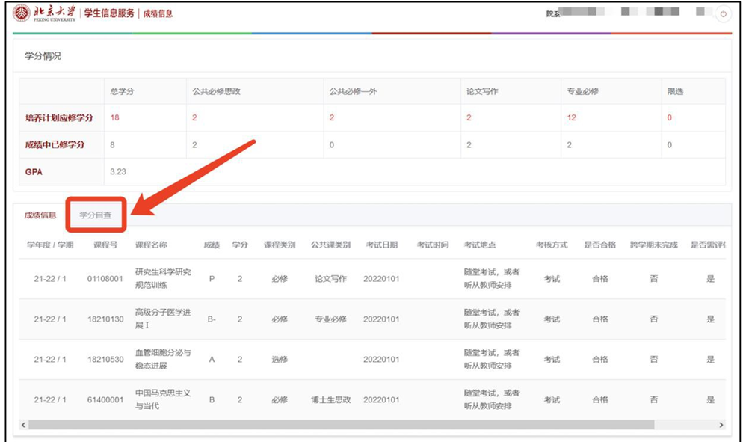Click the GPA value 3.23
Viewport: 743px width, 442px height.
(118, 171)
